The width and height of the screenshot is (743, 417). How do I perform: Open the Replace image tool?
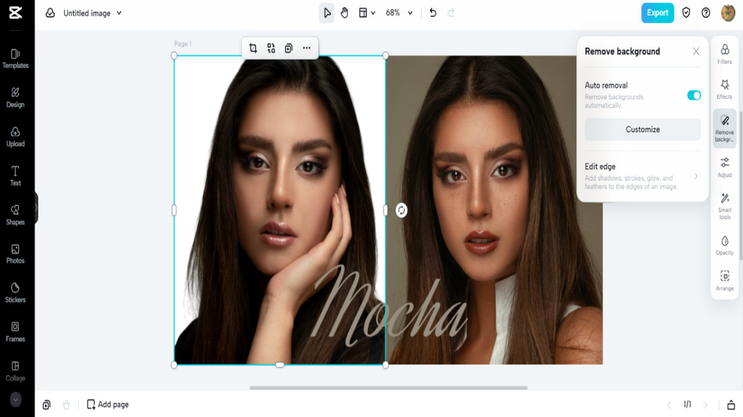point(271,48)
